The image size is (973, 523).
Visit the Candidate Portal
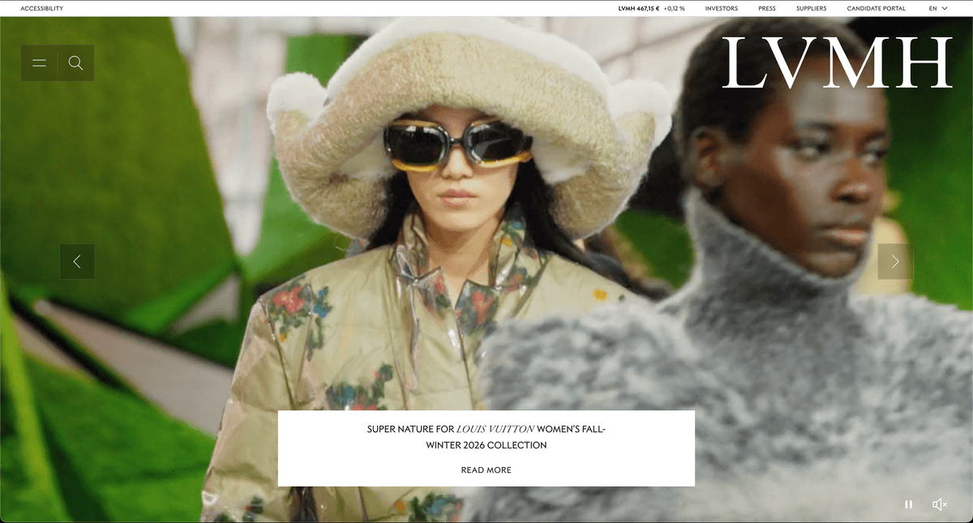click(x=877, y=8)
